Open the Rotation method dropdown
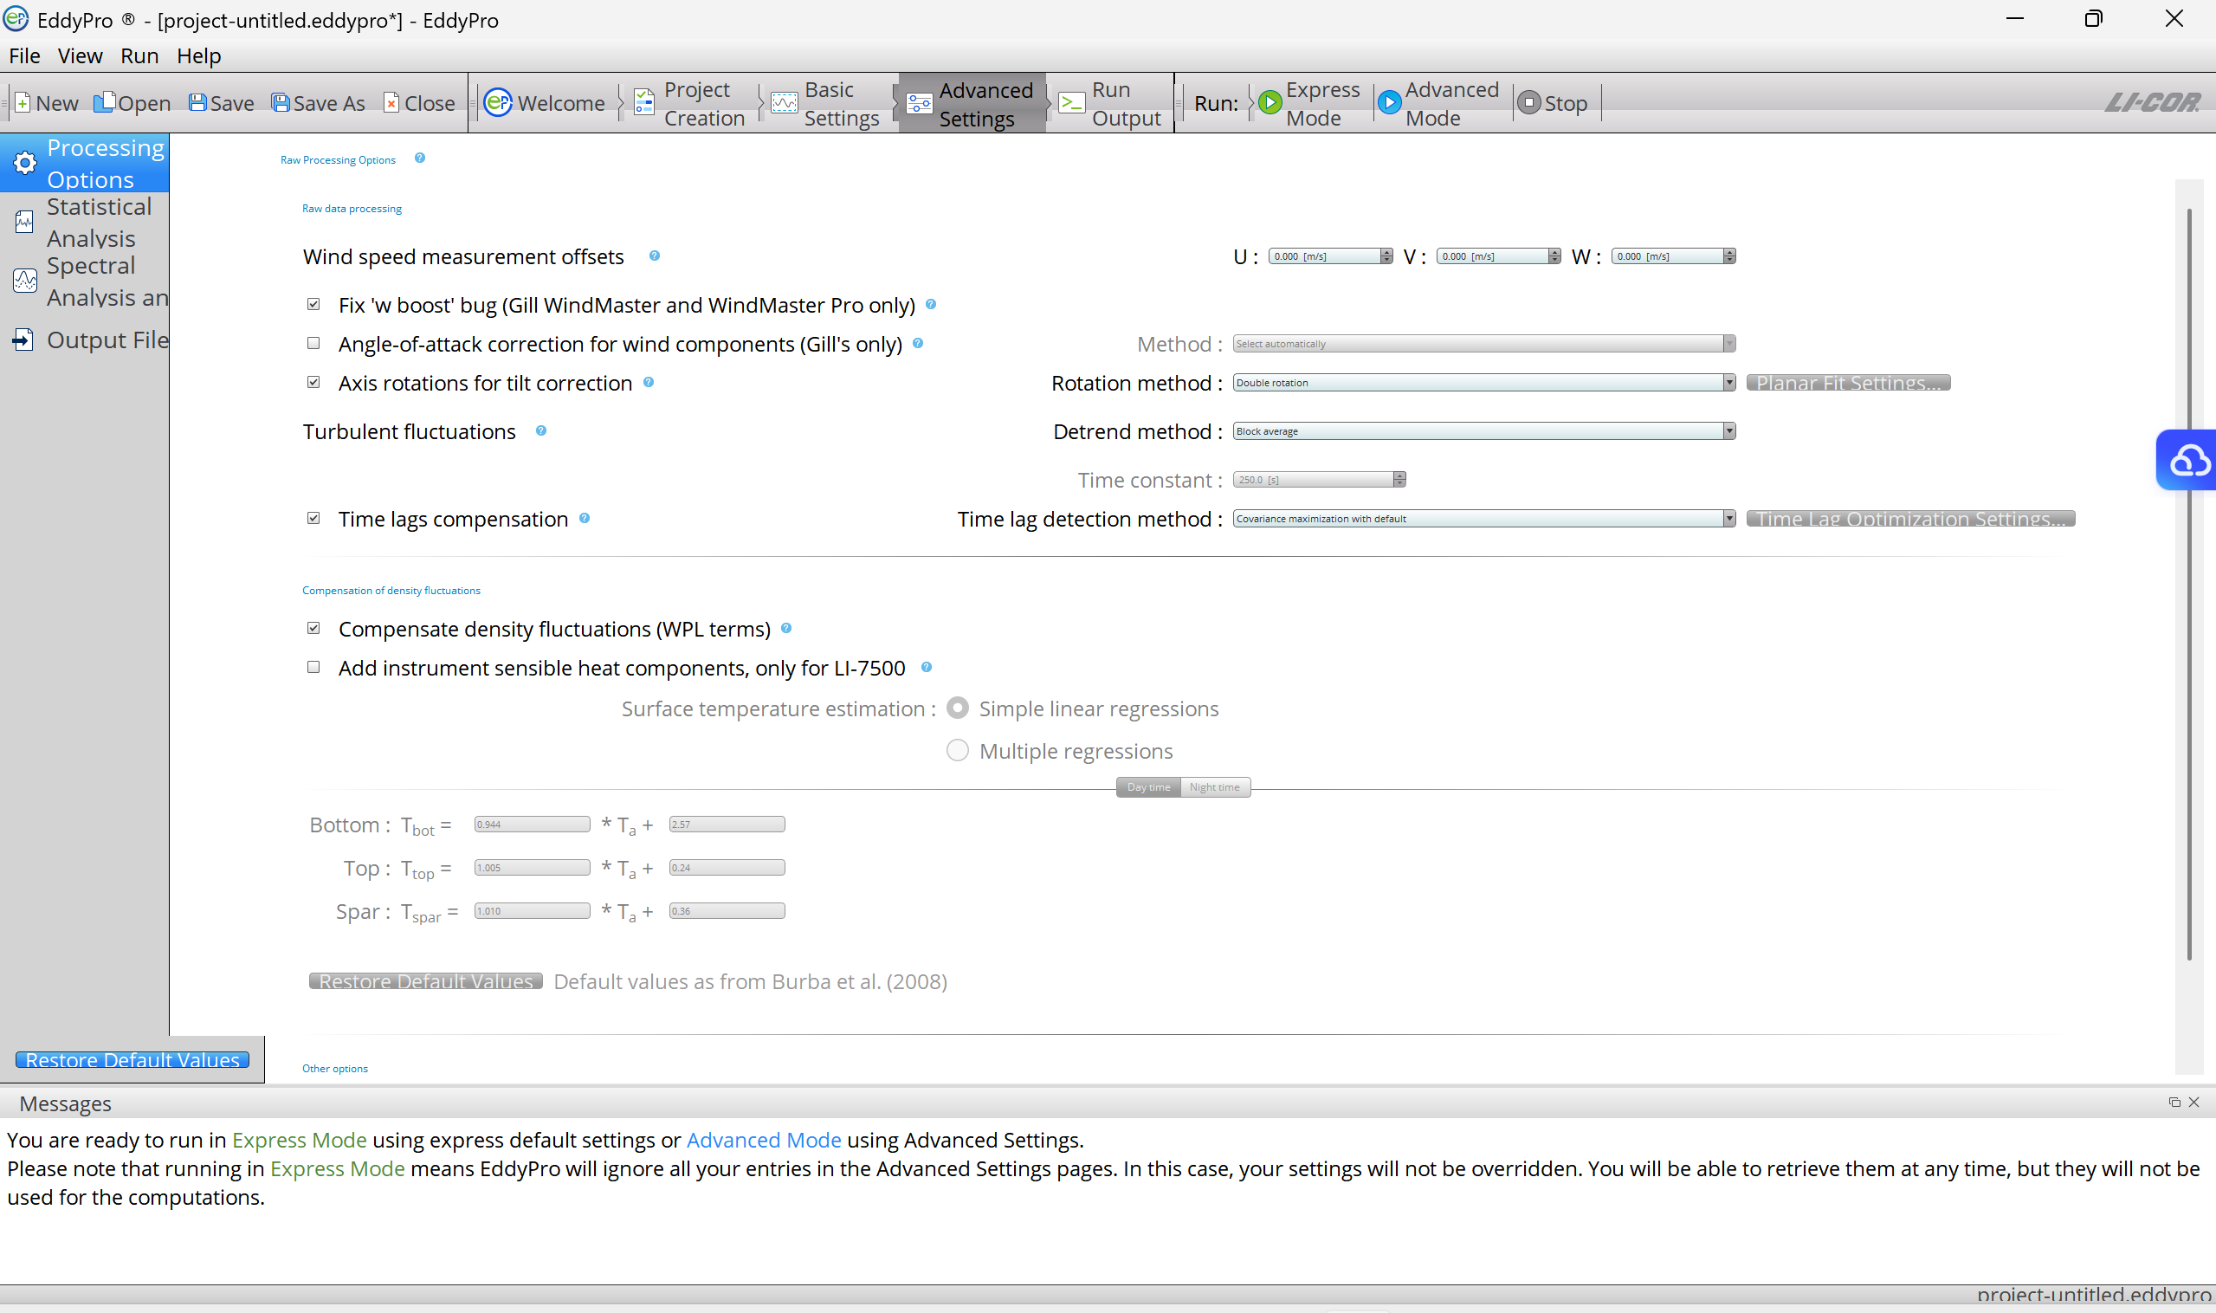 coord(1483,382)
